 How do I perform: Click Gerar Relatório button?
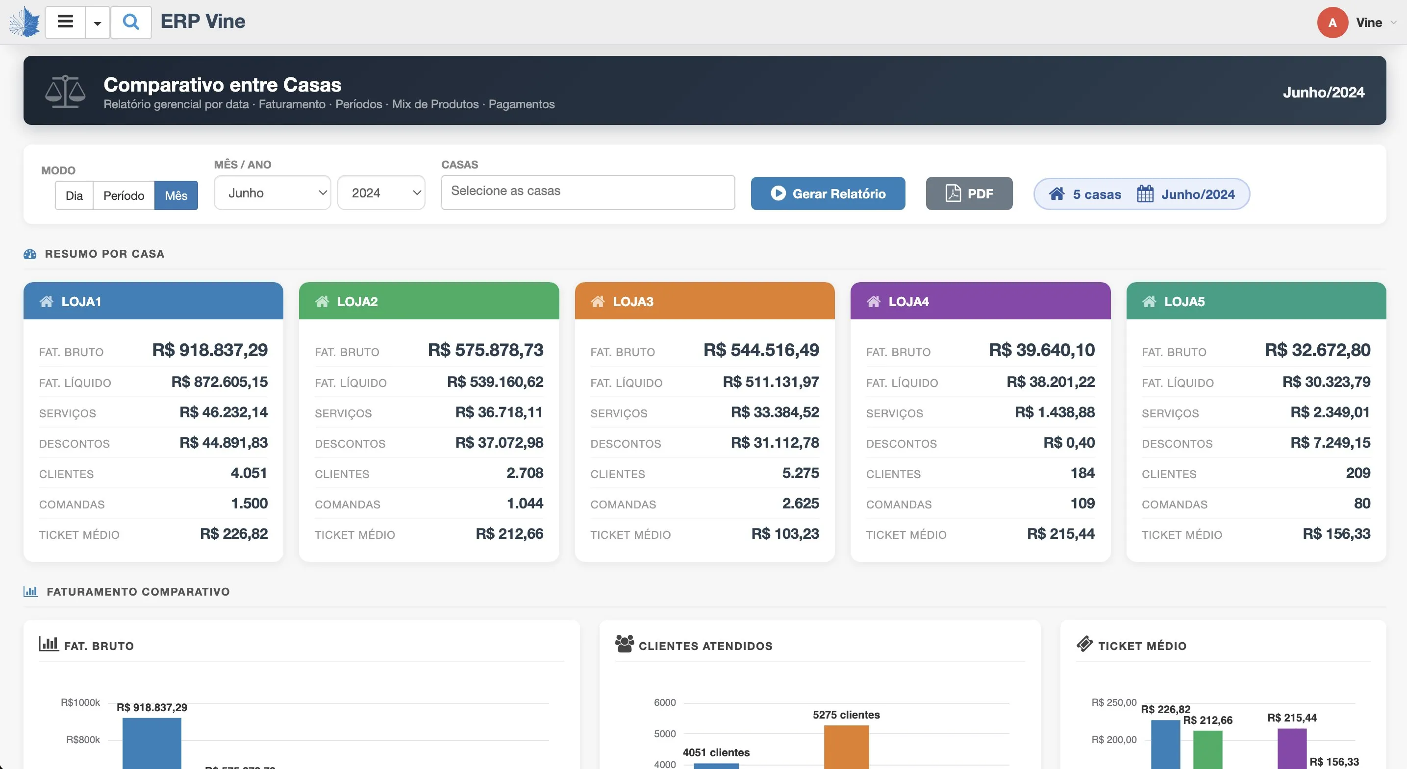828,193
